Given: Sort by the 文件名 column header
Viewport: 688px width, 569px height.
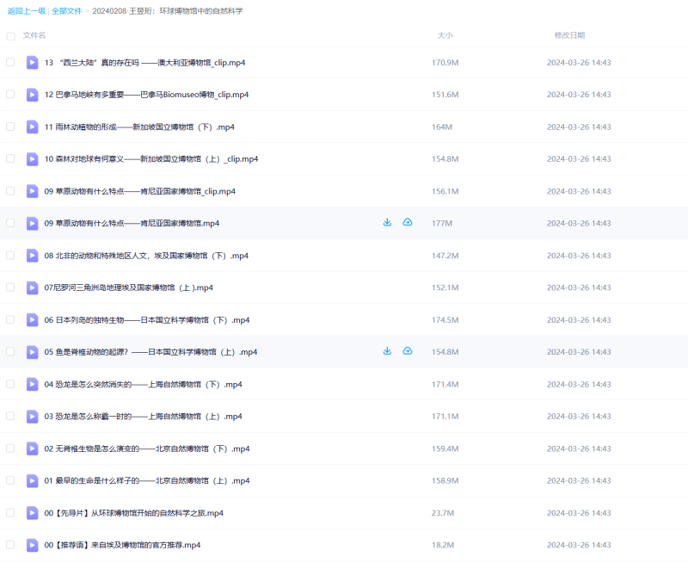Looking at the screenshot, I should [34, 35].
